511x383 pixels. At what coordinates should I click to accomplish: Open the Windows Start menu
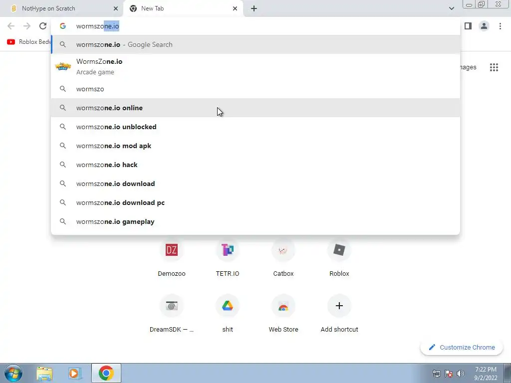coord(13,373)
